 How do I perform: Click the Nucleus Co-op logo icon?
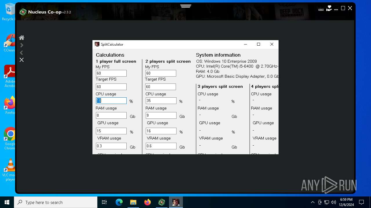click(x=23, y=12)
